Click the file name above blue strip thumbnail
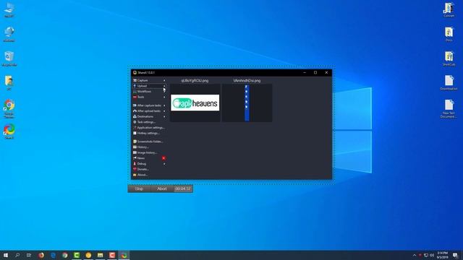Image resolution: width=463 pixels, height=260 pixels. click(x=247, y=80)
